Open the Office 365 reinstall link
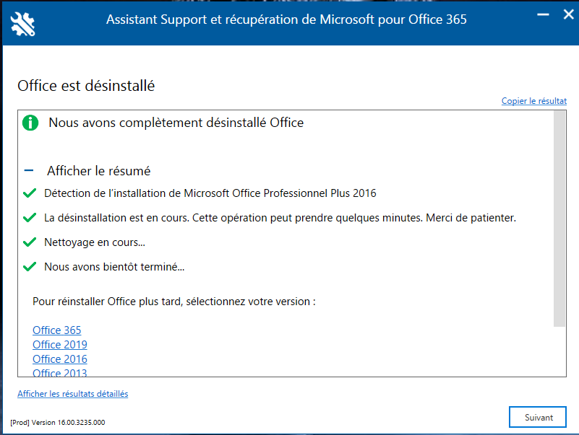Image resolution: width=579 pixels, height=435 pixels. pyautogui.click(x=57, y=330)
